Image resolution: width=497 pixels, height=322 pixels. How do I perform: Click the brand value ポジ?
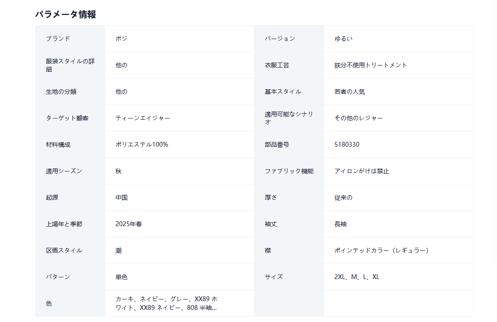click(121, 39)
